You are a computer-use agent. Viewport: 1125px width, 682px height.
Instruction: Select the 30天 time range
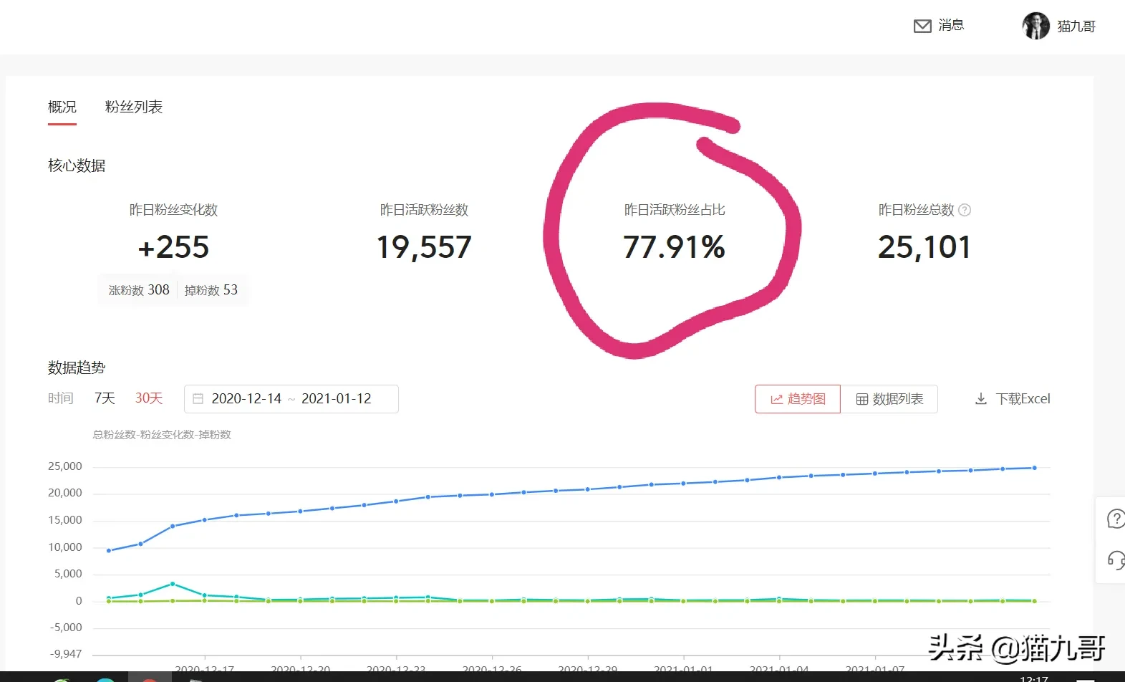point(149,398)
